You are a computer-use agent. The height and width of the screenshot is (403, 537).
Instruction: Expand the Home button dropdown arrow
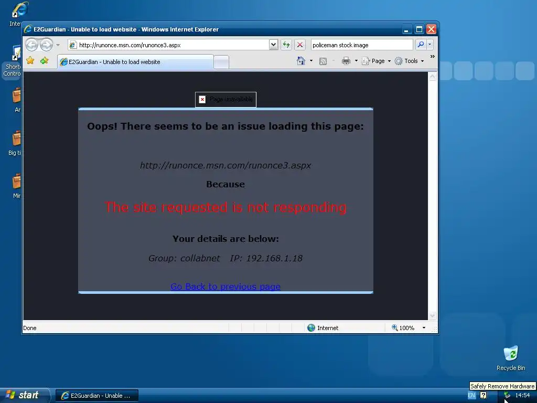coord(311,61)
